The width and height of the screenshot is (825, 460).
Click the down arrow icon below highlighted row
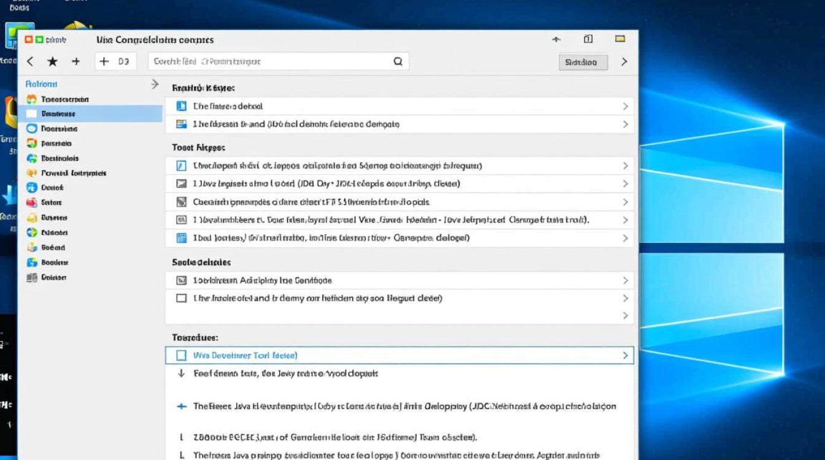181,373
